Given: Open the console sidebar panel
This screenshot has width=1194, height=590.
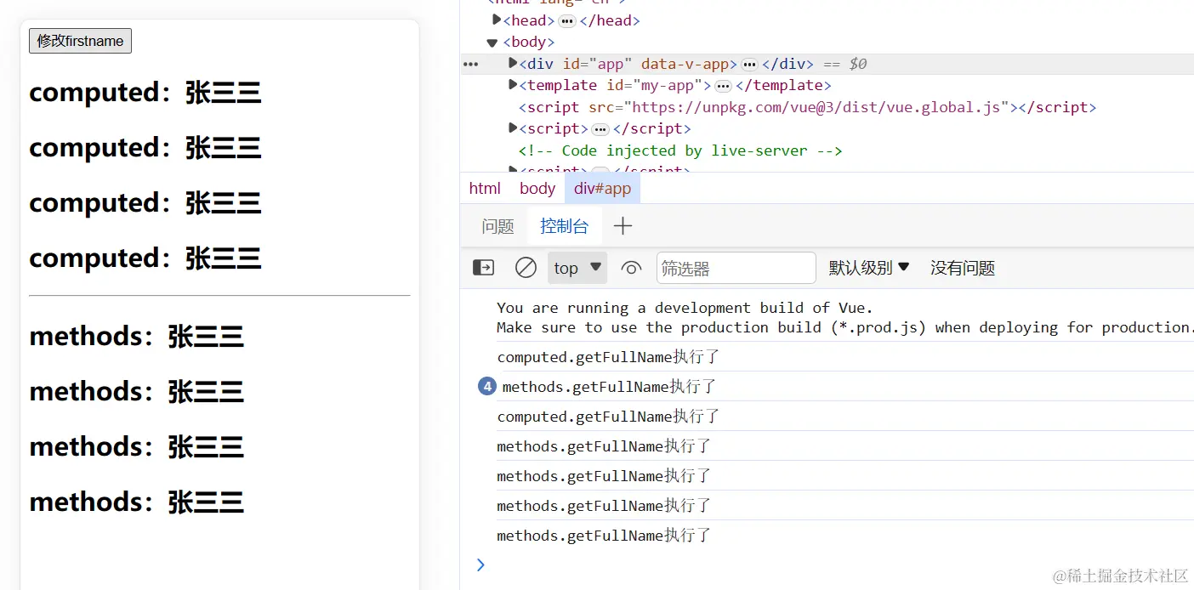Looking at the screenshot, I should tap(482, 267).
